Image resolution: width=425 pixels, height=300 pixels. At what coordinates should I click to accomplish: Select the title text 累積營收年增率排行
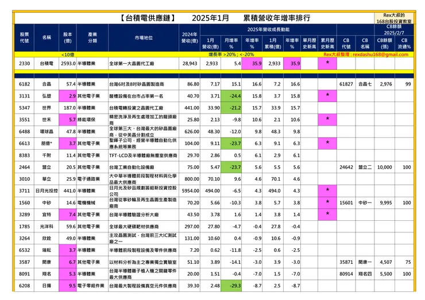coord(276,18)
